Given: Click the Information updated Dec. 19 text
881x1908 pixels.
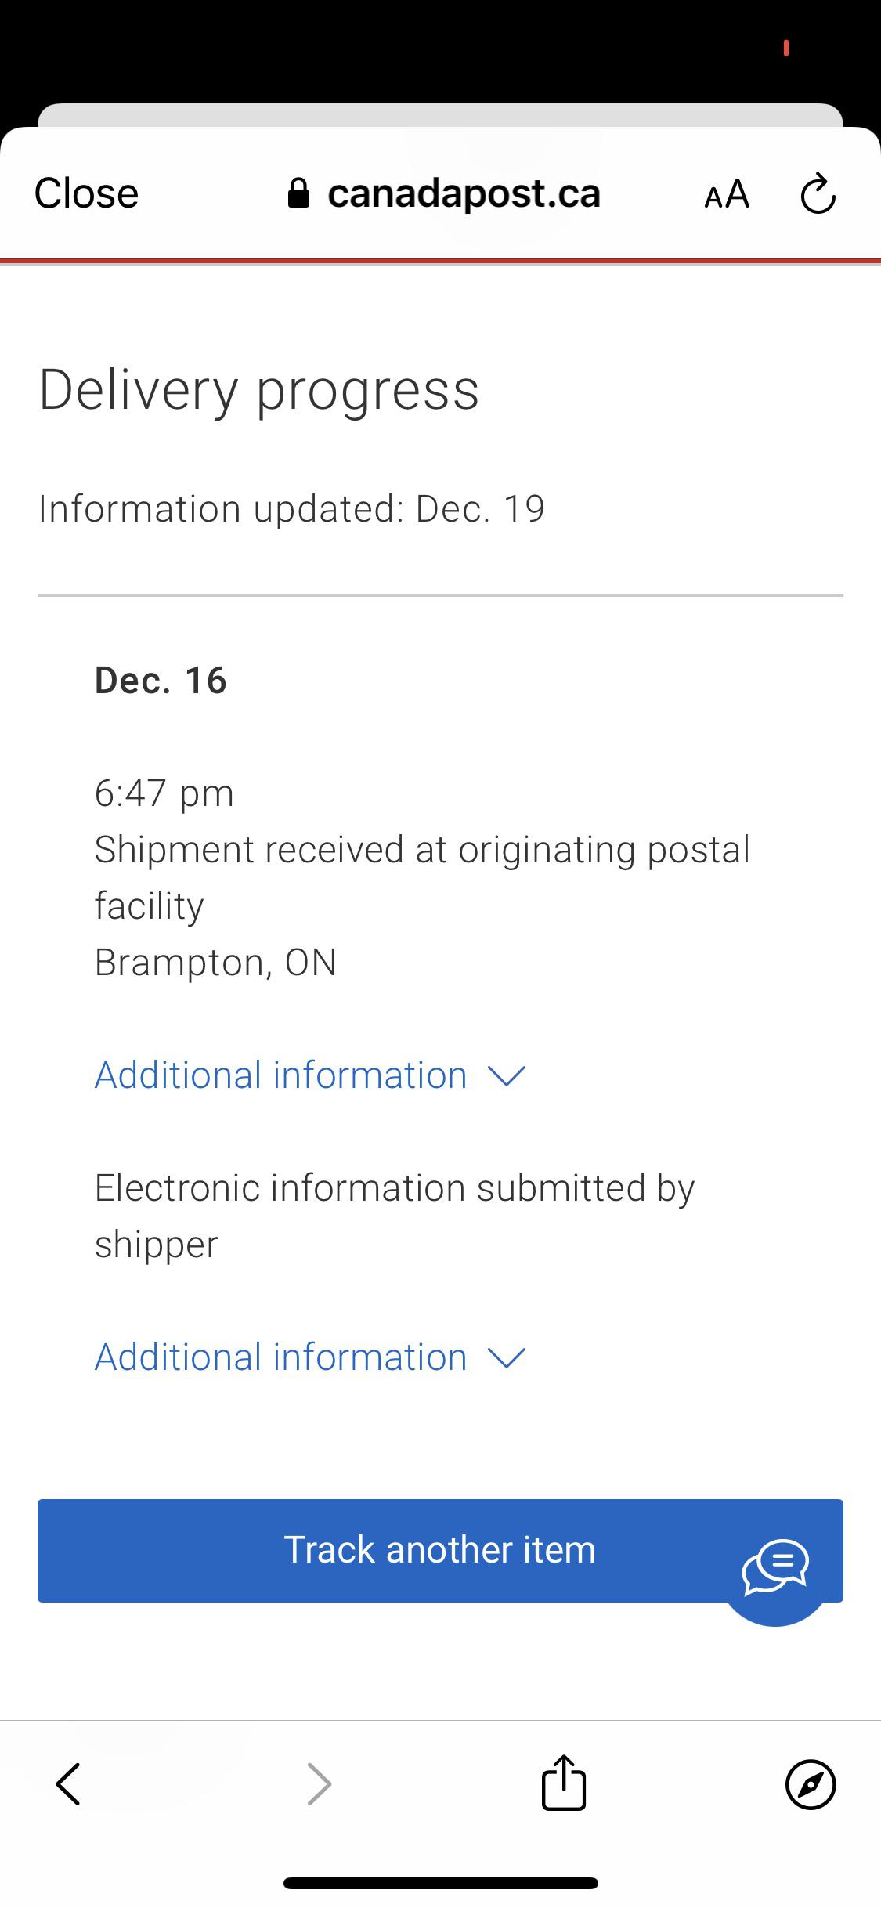Looking at the screenshot, I should (291, 508).
